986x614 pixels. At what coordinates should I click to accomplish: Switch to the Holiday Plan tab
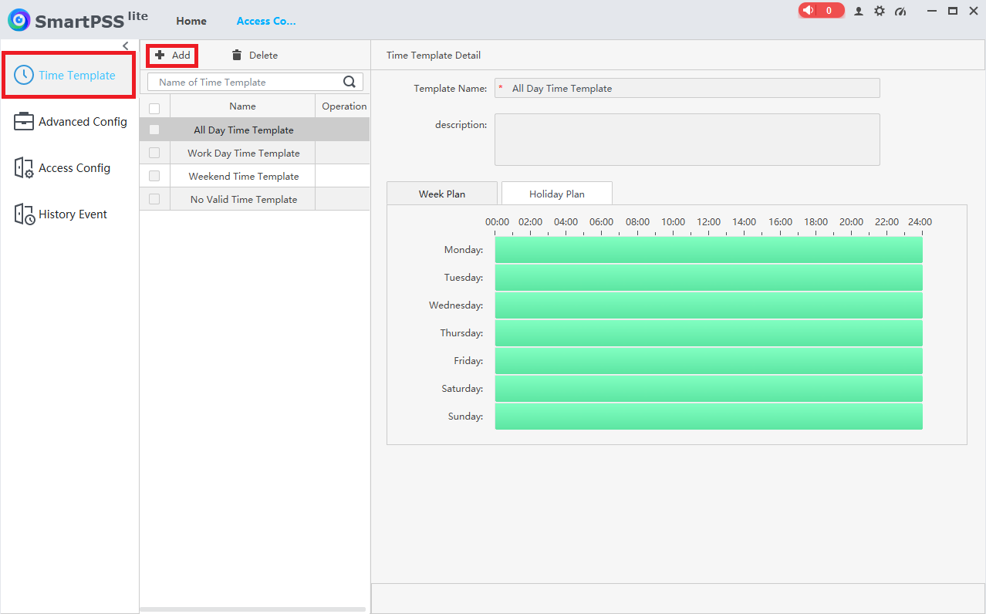pos(556,194)
